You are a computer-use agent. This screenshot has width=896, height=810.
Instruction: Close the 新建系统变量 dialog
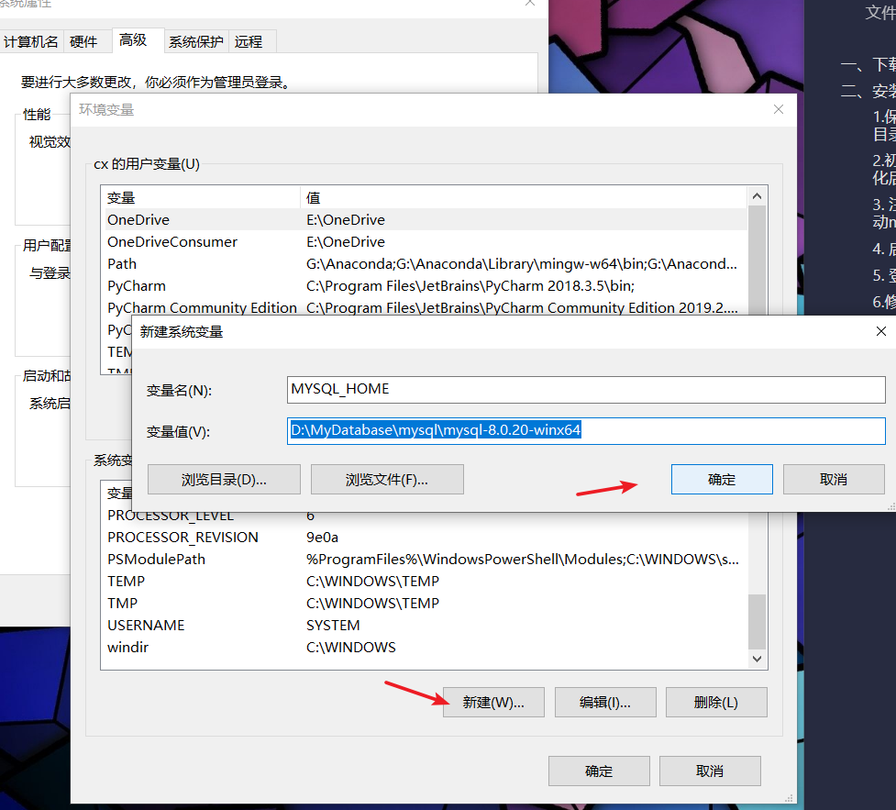click(881, 331)
